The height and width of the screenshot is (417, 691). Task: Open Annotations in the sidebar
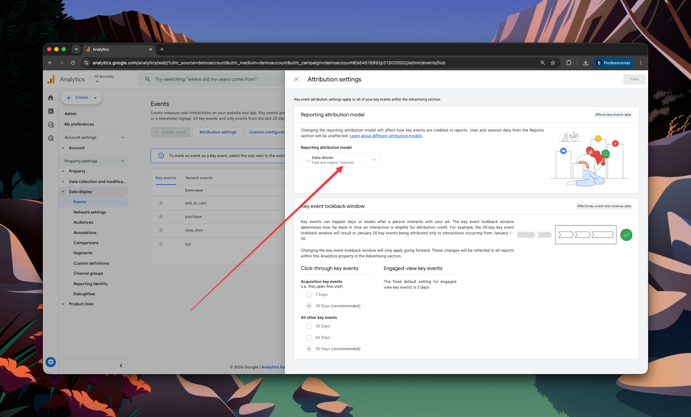click(85, 233)
